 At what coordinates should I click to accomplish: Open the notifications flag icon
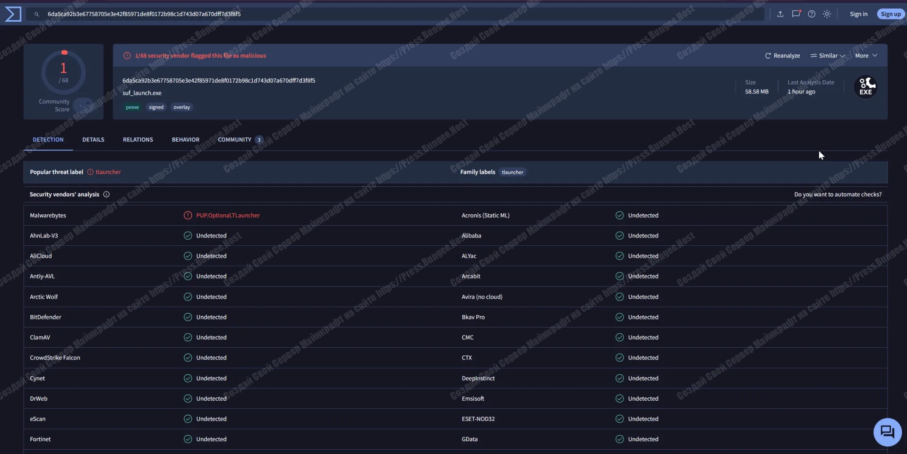pyautogui.click(x=796, y=14)
